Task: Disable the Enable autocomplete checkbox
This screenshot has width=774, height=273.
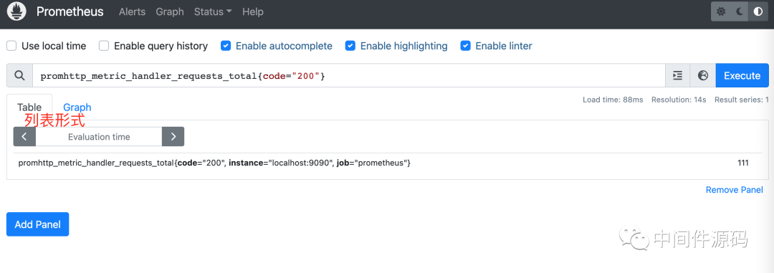Action: [x=226, y=46]
